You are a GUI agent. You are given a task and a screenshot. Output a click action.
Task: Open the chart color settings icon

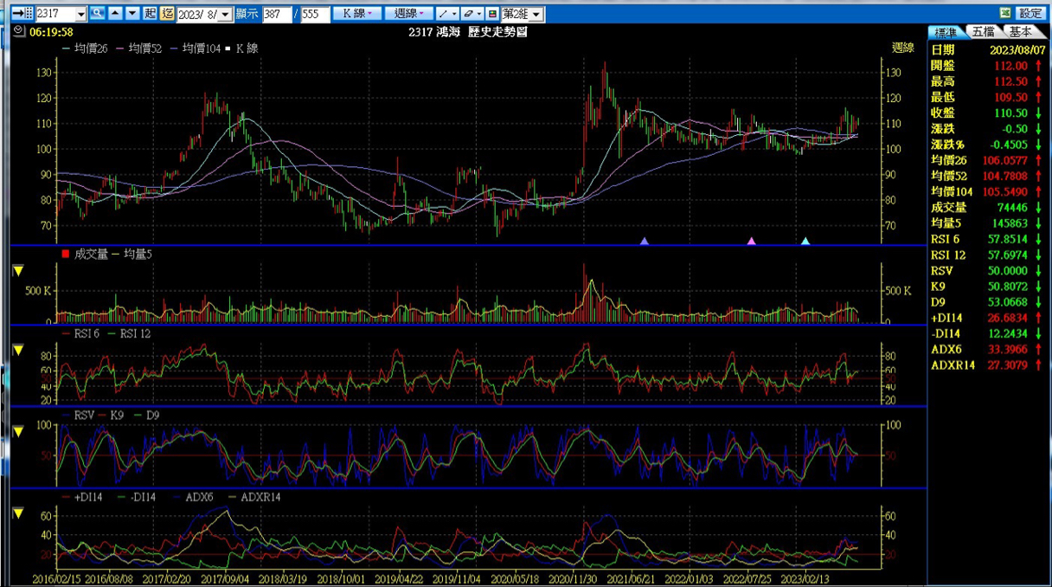(492, 14)
